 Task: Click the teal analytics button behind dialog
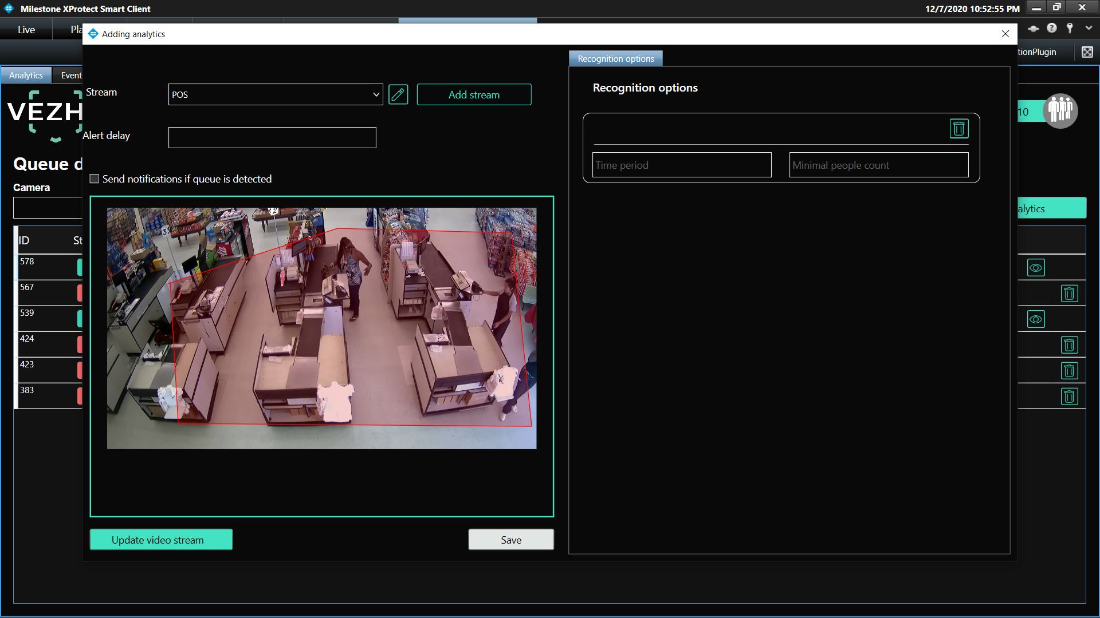coord(1052,208)
